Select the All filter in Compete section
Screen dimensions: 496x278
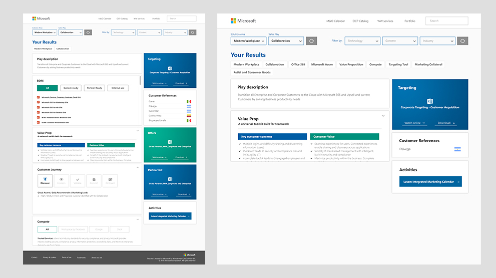(x=47, y=230)
